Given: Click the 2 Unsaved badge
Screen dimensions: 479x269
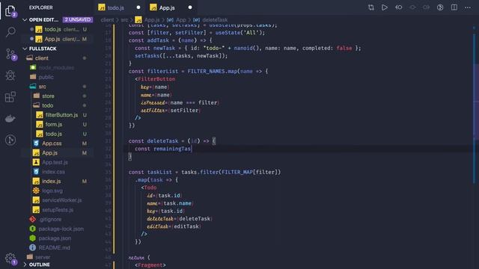Looking at the screenshot, I should tap(78, 20).
